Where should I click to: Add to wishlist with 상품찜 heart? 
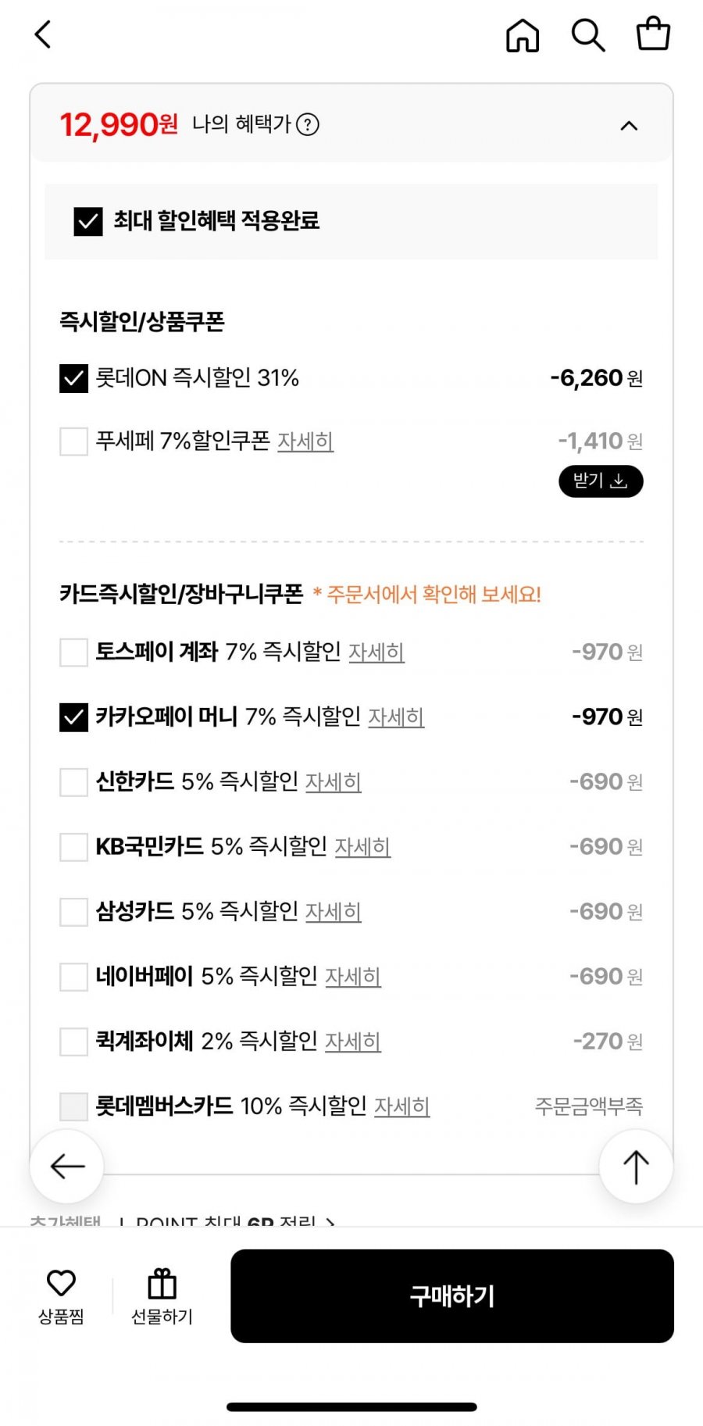[61, 1296]
